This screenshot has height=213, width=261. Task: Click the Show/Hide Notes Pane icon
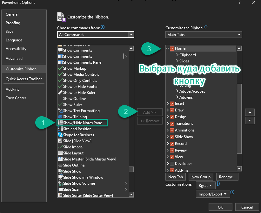(60, 123)
